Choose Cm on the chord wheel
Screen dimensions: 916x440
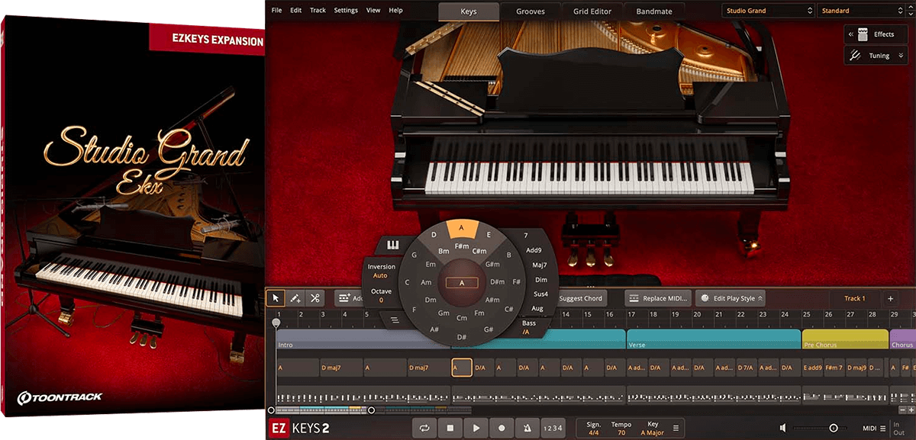pyautogui.click(x=462, y=318)
